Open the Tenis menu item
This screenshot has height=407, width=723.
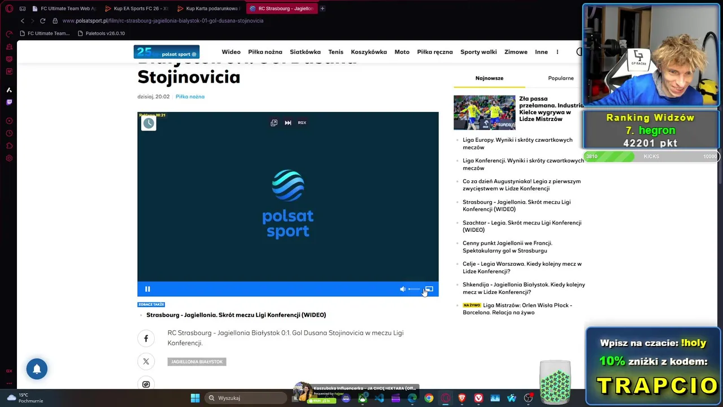click(x=336, y=52)
